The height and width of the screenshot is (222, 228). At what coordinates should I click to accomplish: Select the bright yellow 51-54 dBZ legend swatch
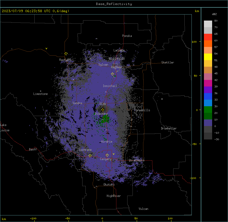click(x=208, y=57)
